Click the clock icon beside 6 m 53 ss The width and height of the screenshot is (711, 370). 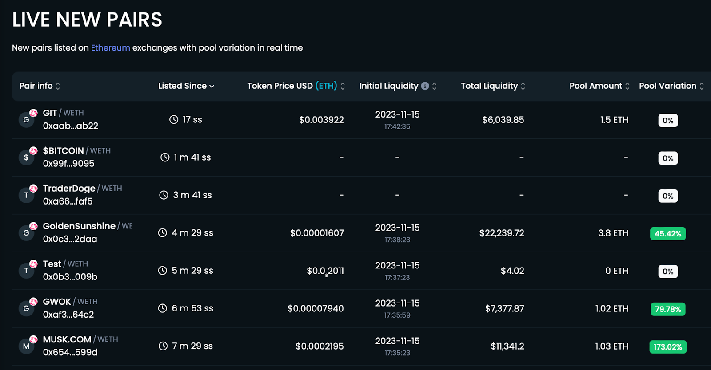click(x=163, y=308)
